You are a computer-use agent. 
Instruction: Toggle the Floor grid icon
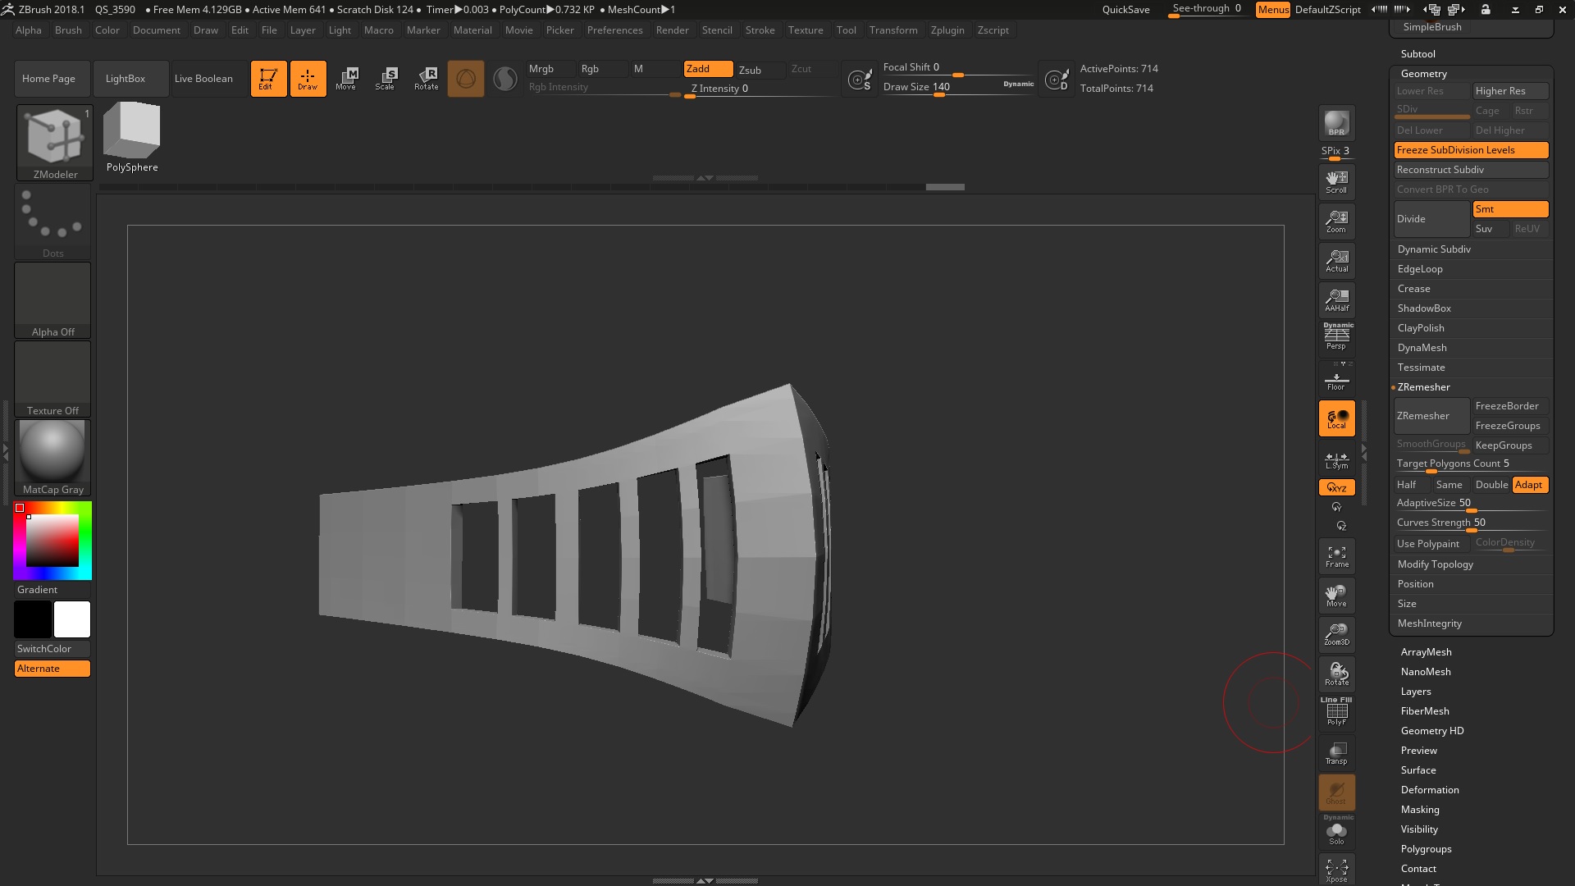[x=1336, y=379]
